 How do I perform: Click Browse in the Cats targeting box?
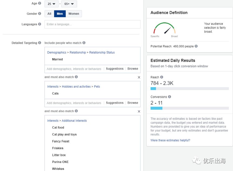(133, 103)
